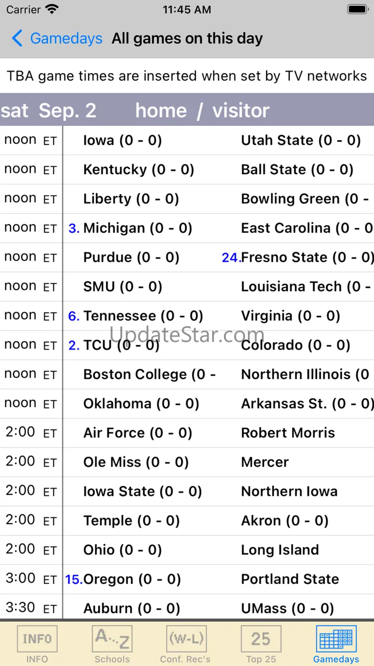
Task: Select the Top 25 icon
Action: click(261, 639)
